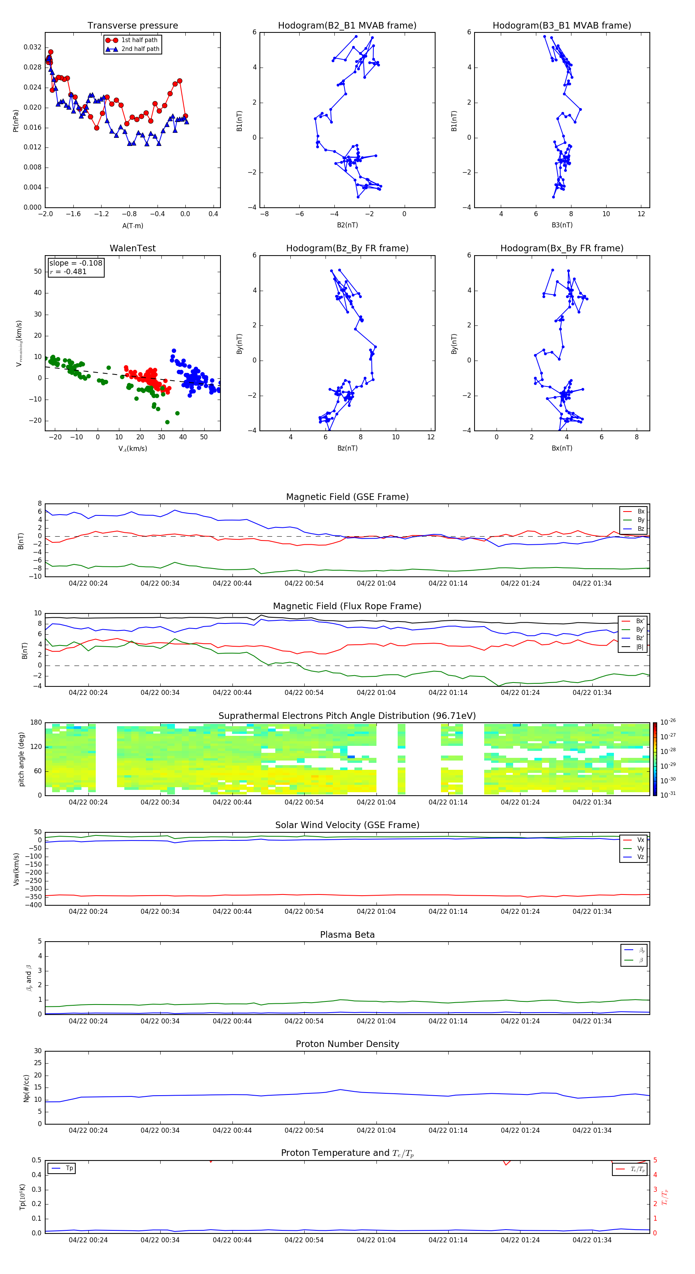Click the 0.032 tick on Transverse pressure axis

33,47
